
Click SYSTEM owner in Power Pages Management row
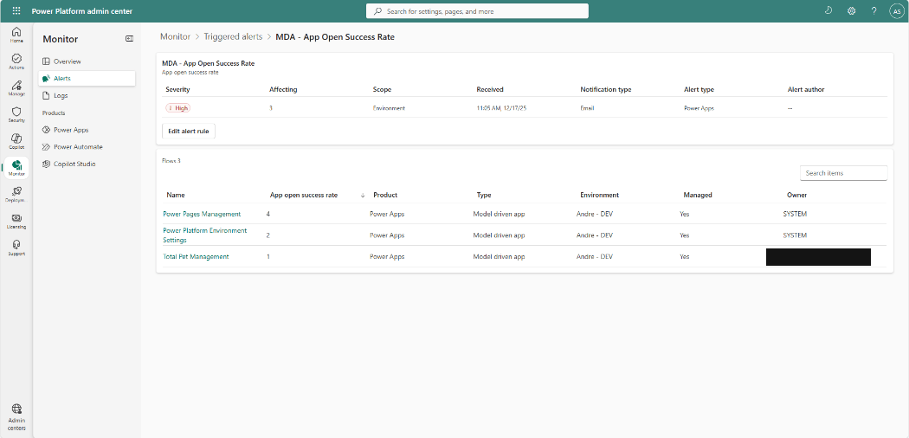click(795, 214)
